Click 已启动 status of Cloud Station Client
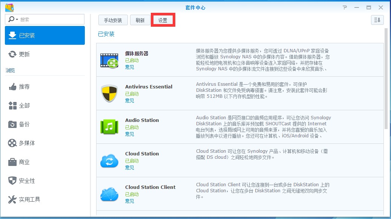Viewport: 391px width, 219px height. tap(132, 195)
